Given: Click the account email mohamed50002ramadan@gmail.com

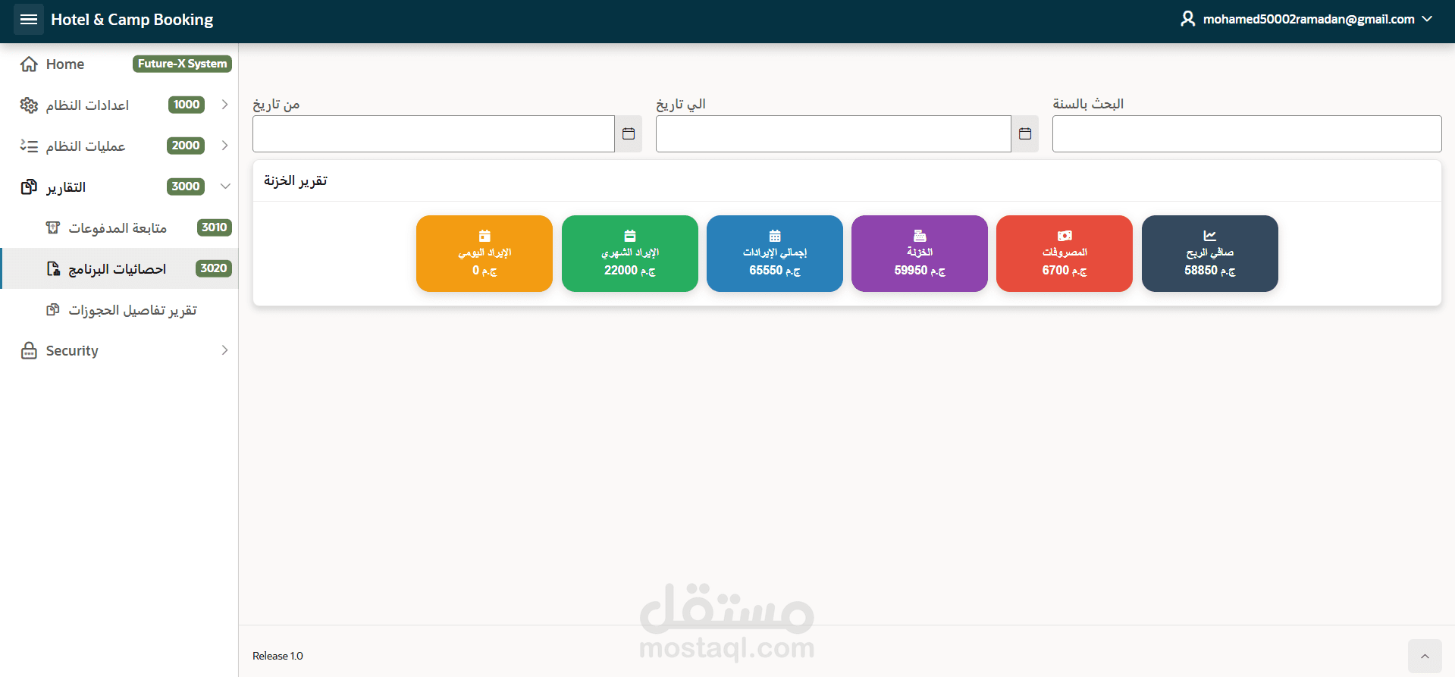Looking at the screenshot, I should click(x=1309, y=19).
